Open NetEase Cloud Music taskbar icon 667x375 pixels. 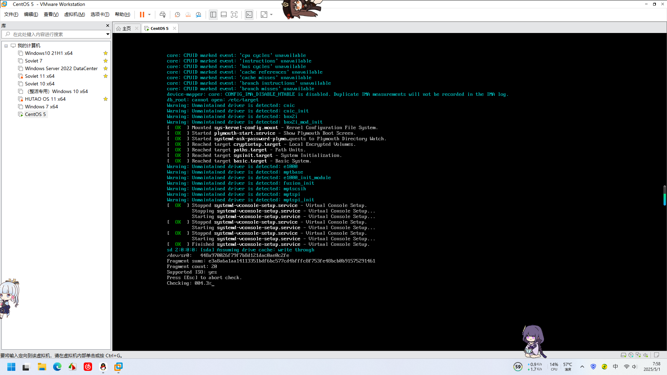pos(88,367)
